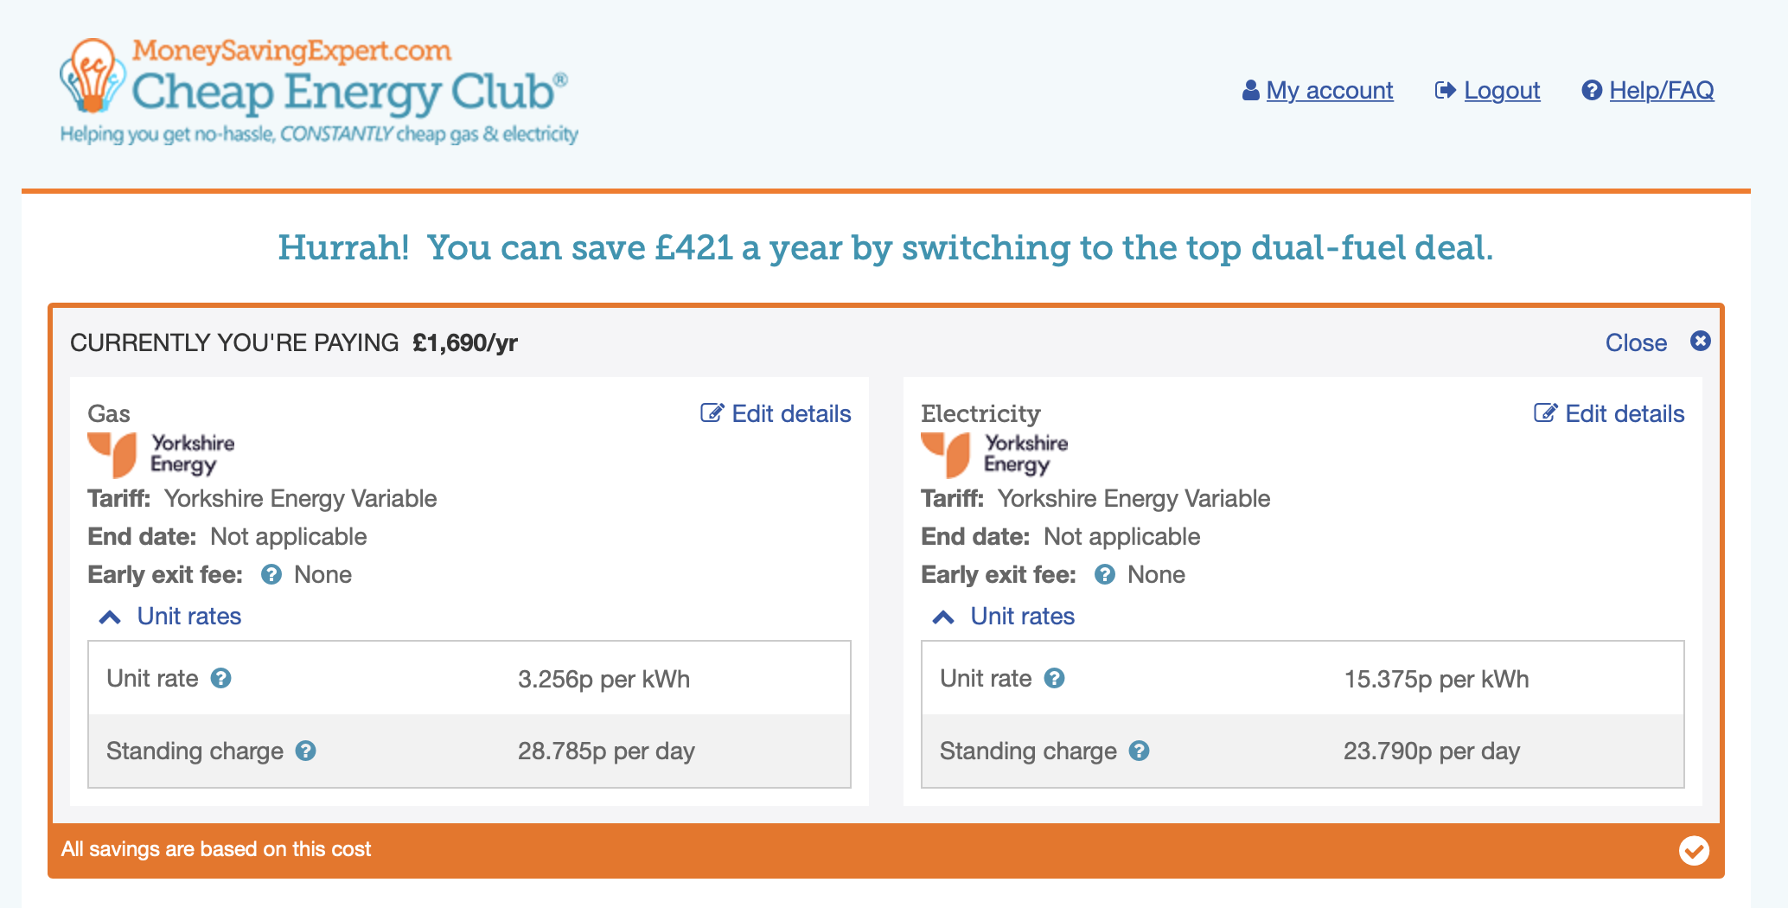The height and width of the screenshot is (908, 1788).
Task: Click the Cheap Energy Club lightbulb logo
Action: click(90, 76)
